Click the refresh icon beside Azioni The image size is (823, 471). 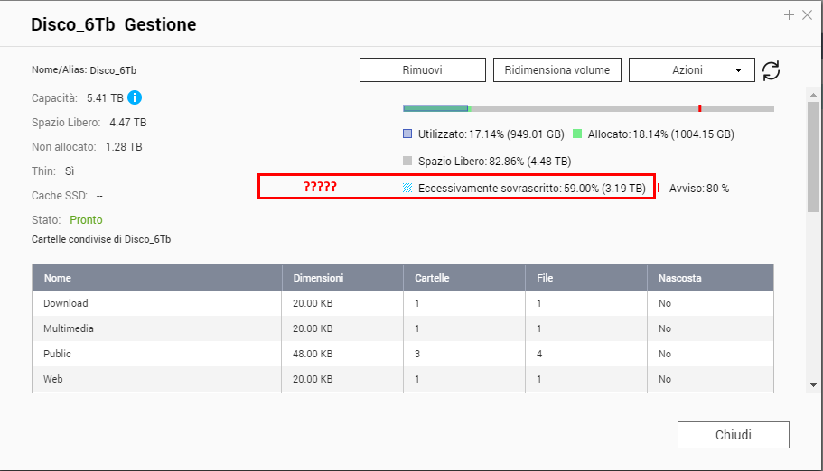click(x=771, y=71)
